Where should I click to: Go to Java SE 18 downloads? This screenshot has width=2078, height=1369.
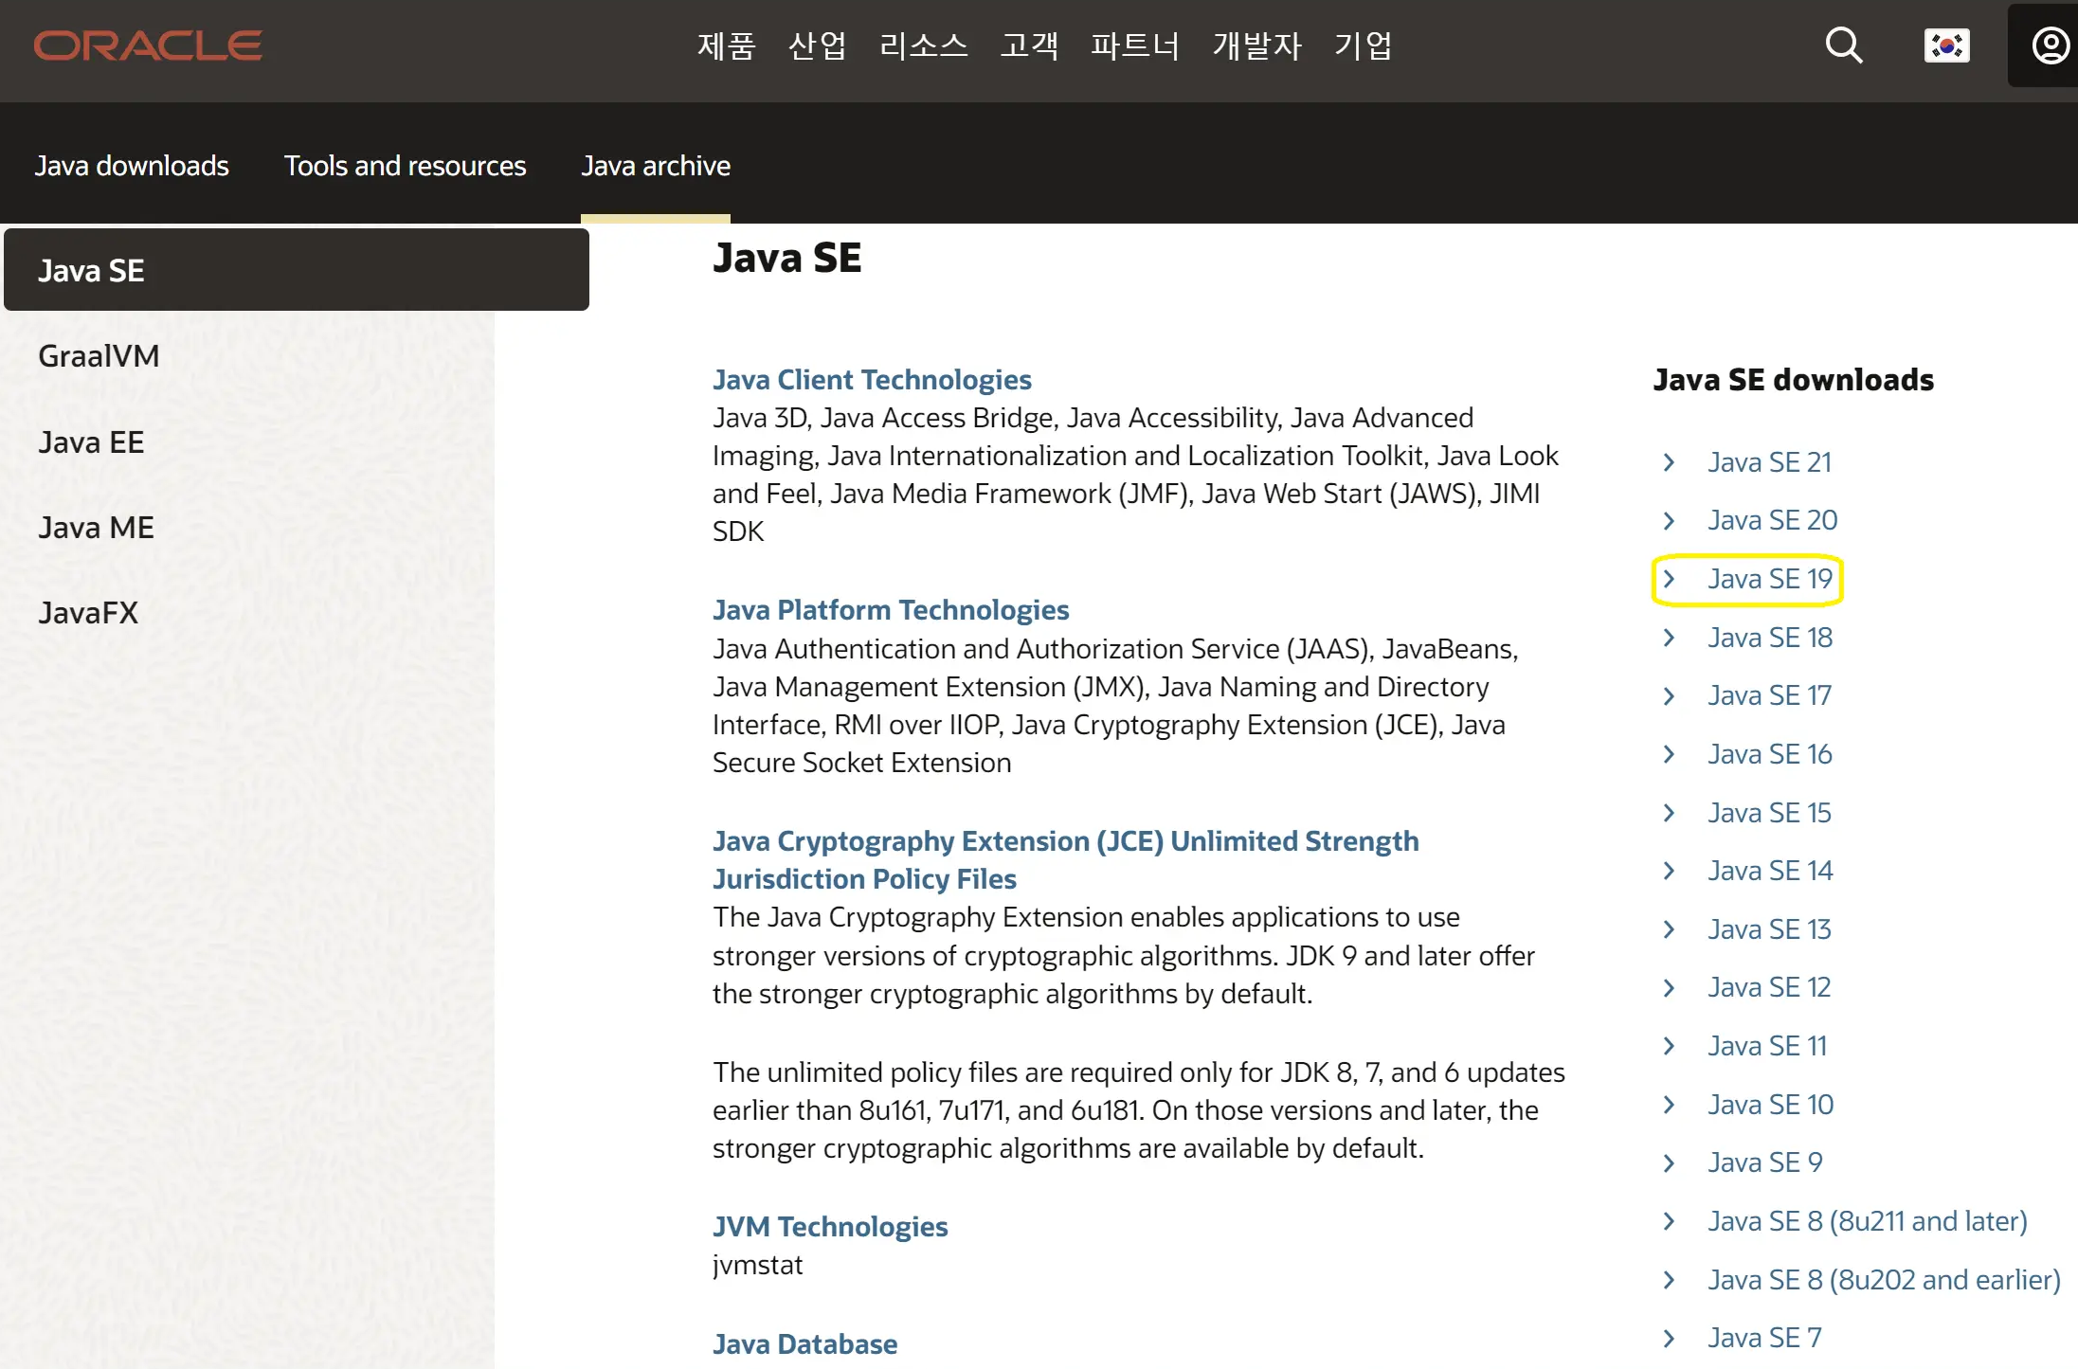pos(1770,638)
